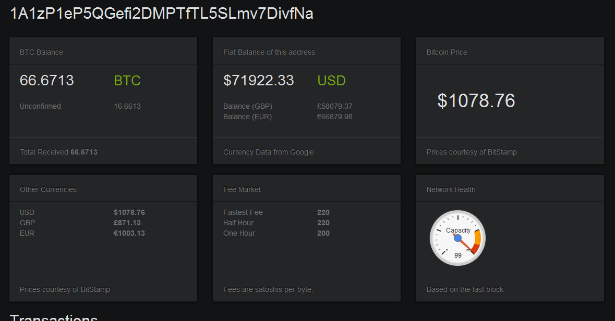The width and height of the screenshot is (615, 321).
Task: Click the Transactions section heading
Action: [x=53, y=317]
